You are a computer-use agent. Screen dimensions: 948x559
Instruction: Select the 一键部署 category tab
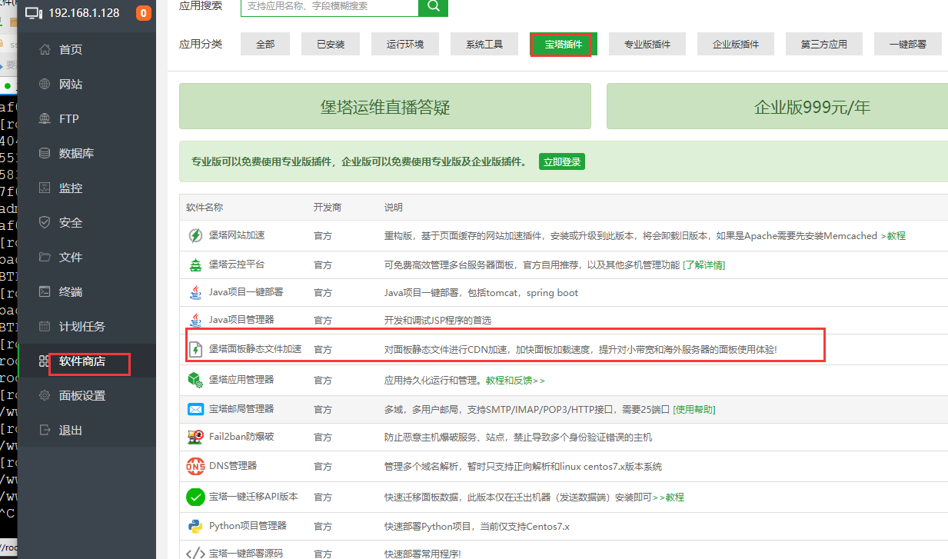pos(908,45)
